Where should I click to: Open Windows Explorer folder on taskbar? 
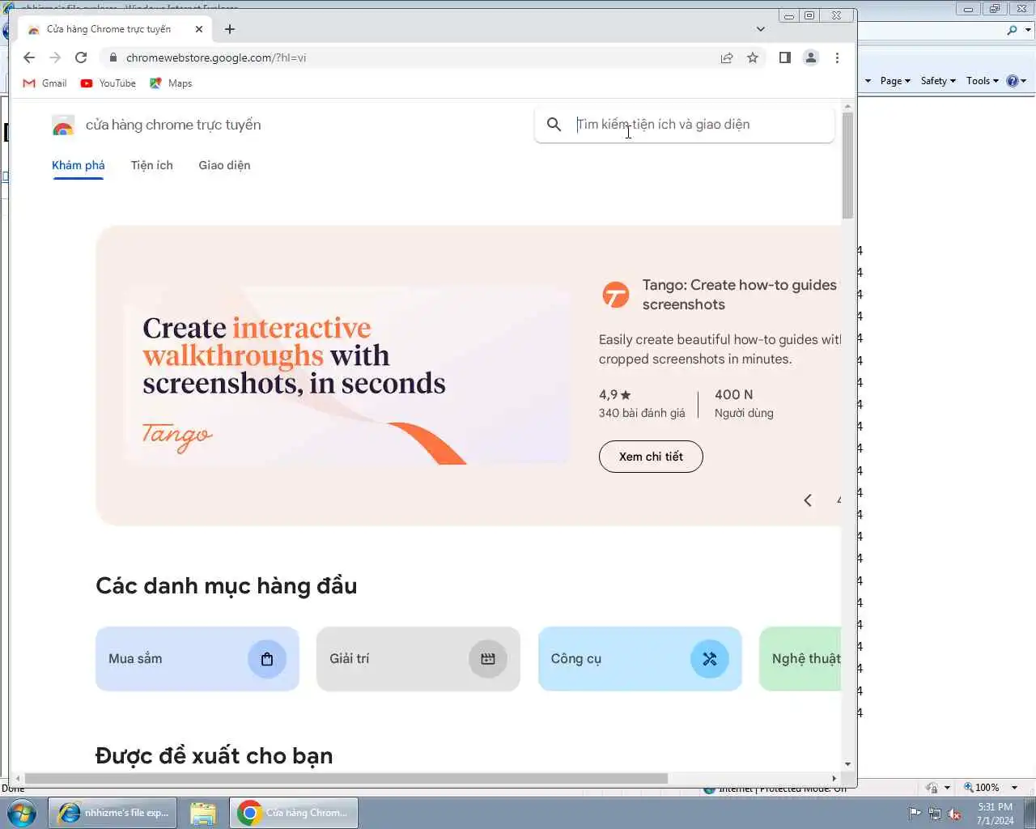point(203,813)
